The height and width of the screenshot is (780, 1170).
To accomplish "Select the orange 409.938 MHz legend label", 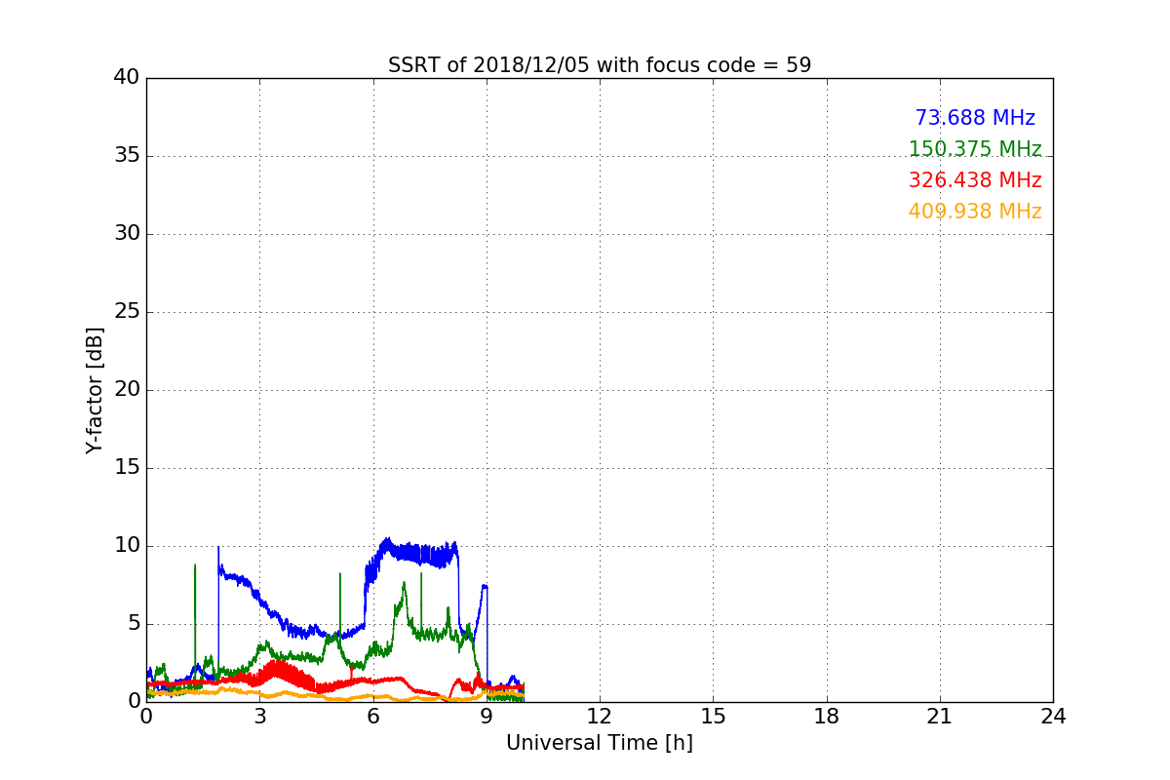I will tap(975, 212).
